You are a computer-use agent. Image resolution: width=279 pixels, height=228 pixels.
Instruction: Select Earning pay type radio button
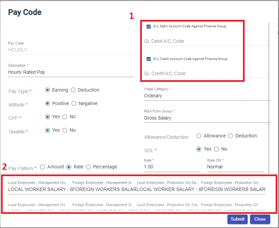tap(48, 90)
